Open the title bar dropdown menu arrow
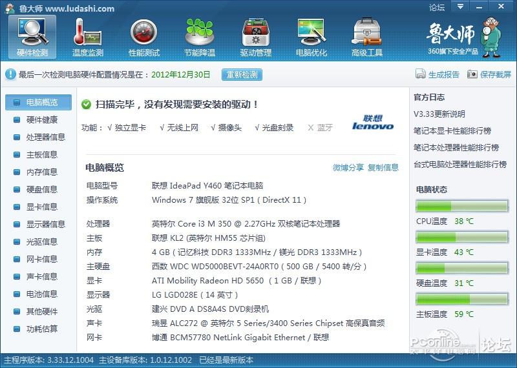 460,6
